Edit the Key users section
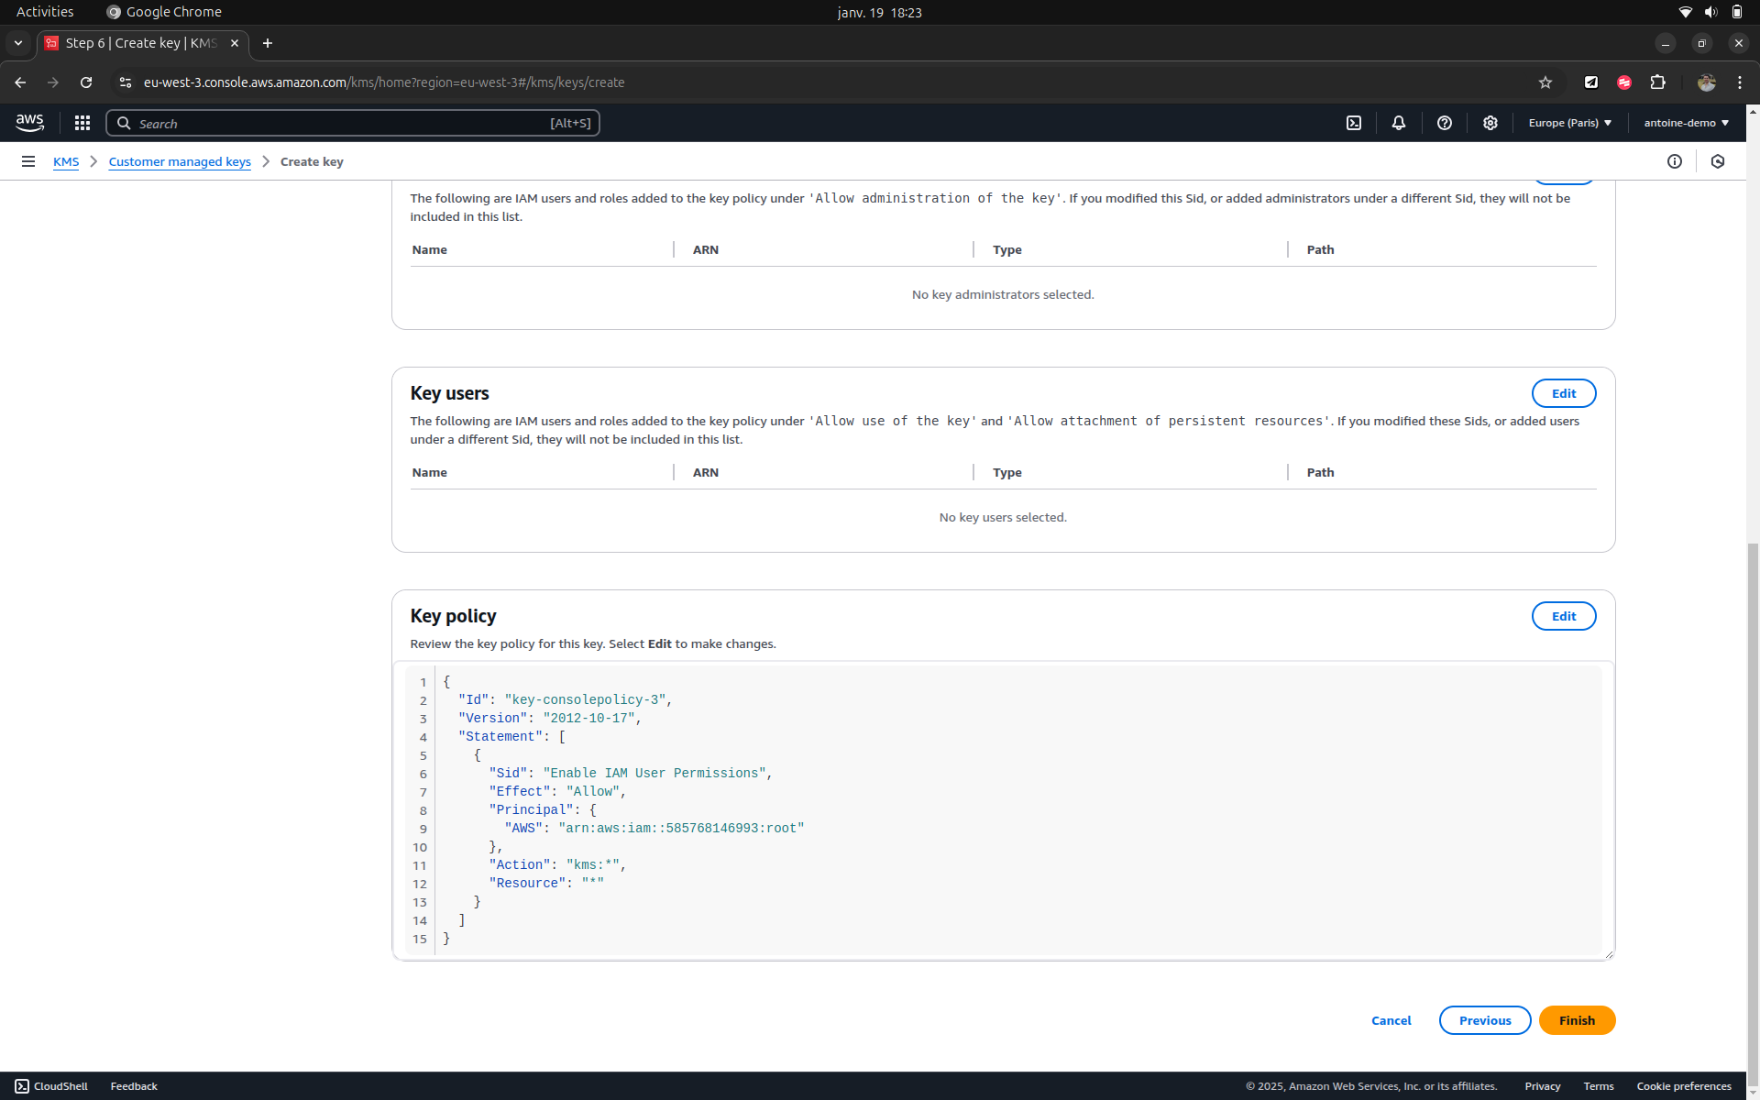Viewport: 1760px width, 1100px height. tap(1563, 393)
